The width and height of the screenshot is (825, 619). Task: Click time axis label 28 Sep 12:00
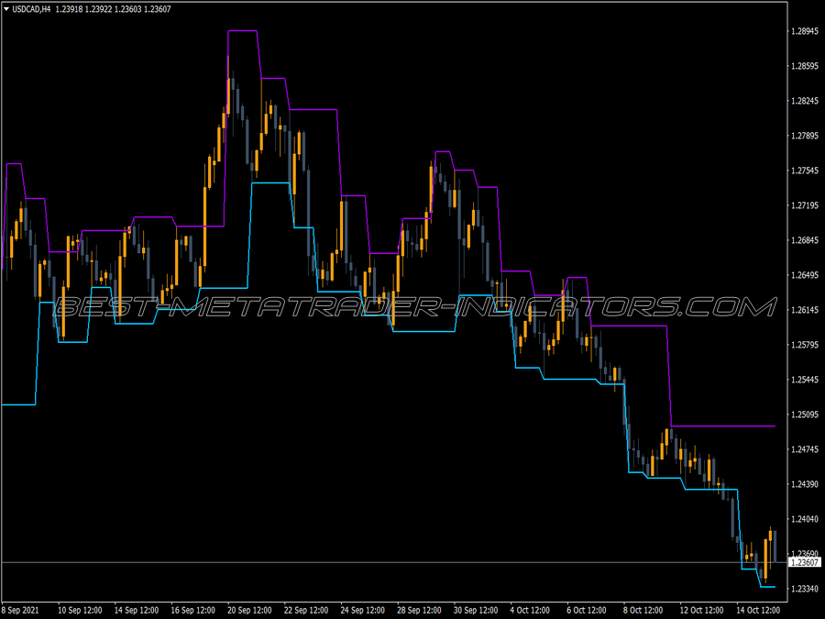click(x=419, y=610)
